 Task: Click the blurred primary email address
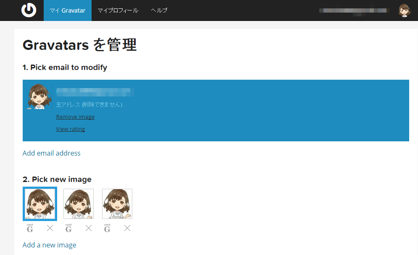(x=93, y=91)
